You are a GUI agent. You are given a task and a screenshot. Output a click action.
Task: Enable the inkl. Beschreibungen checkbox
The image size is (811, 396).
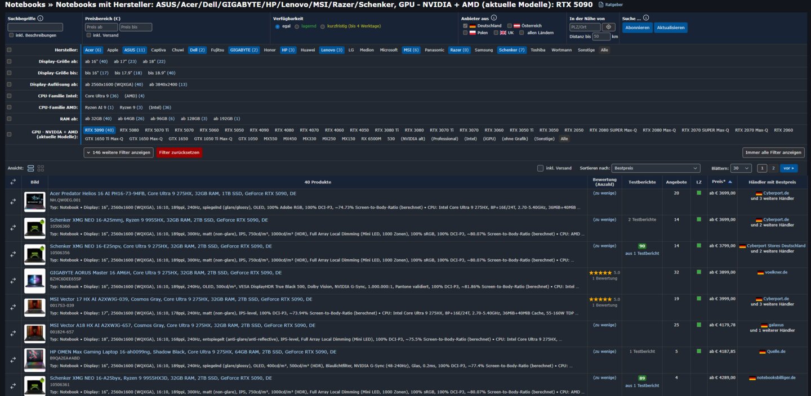click(x=12, y=35)
